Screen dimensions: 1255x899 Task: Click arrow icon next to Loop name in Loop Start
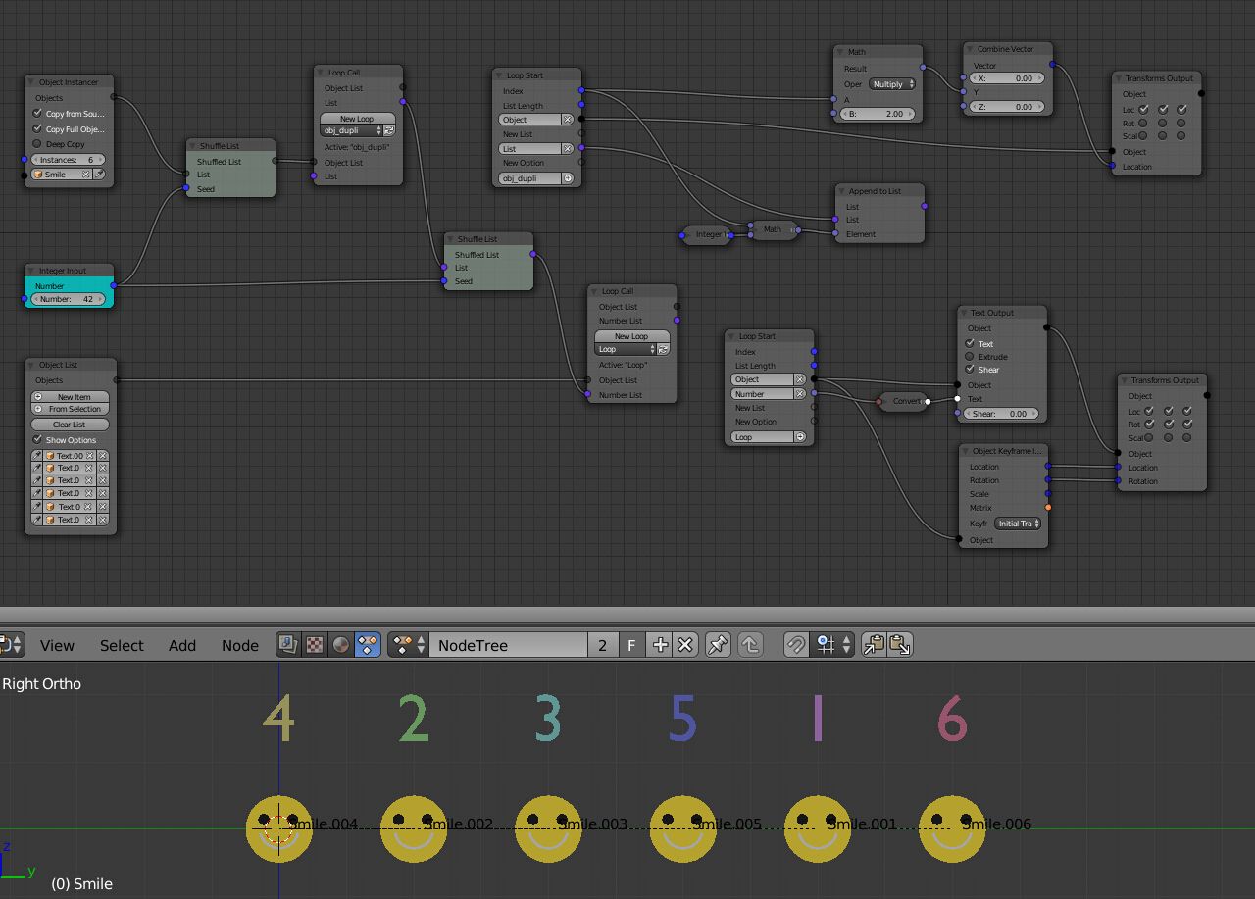(x=799, y=437)
